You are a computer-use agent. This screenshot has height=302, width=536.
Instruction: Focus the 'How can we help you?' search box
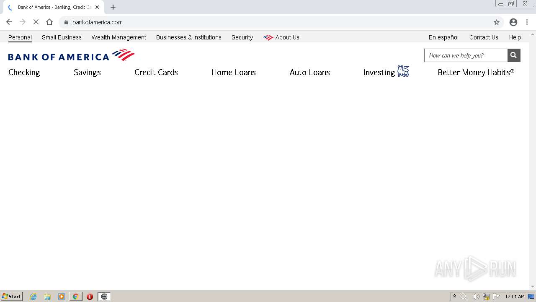466,55
